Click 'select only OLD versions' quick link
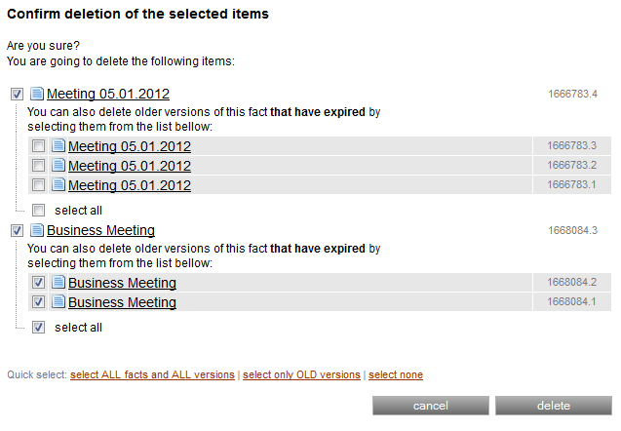Viewport: 621px width, 431px height. [301, 374]
